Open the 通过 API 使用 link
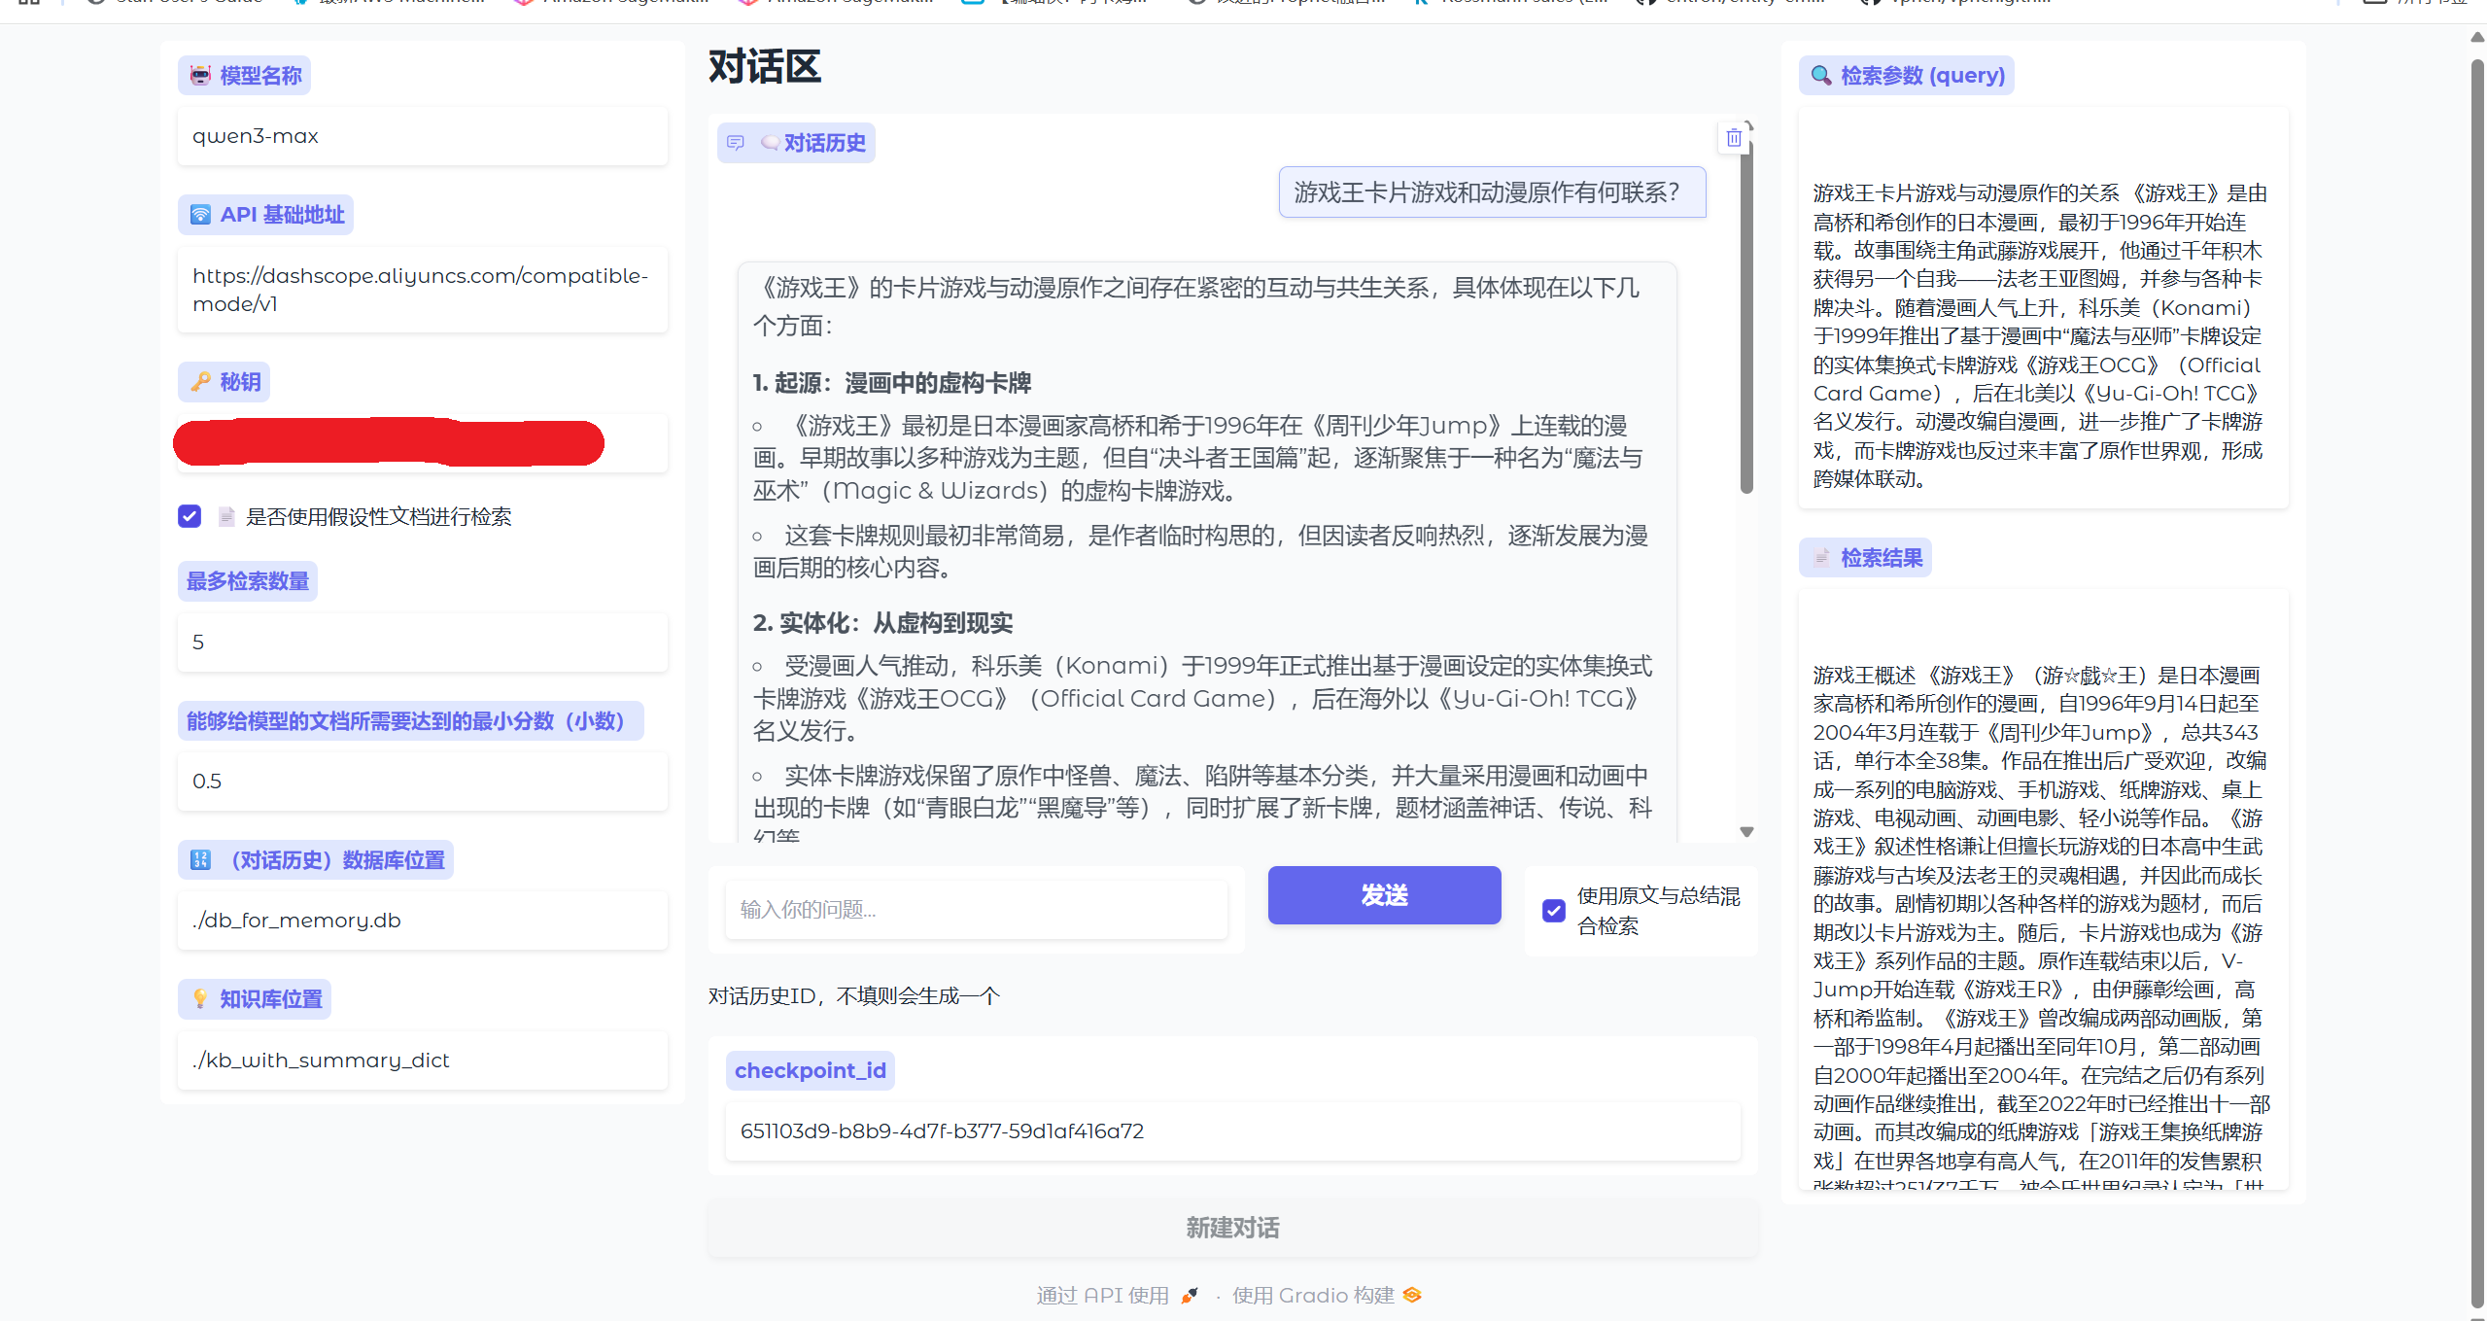Viewport: 2487px width, 1321px height. point(1102,1294)
